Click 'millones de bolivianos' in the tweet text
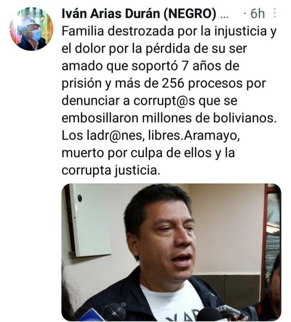The height and width of the screenshot is (322, 291). click(x=210, y=118)
